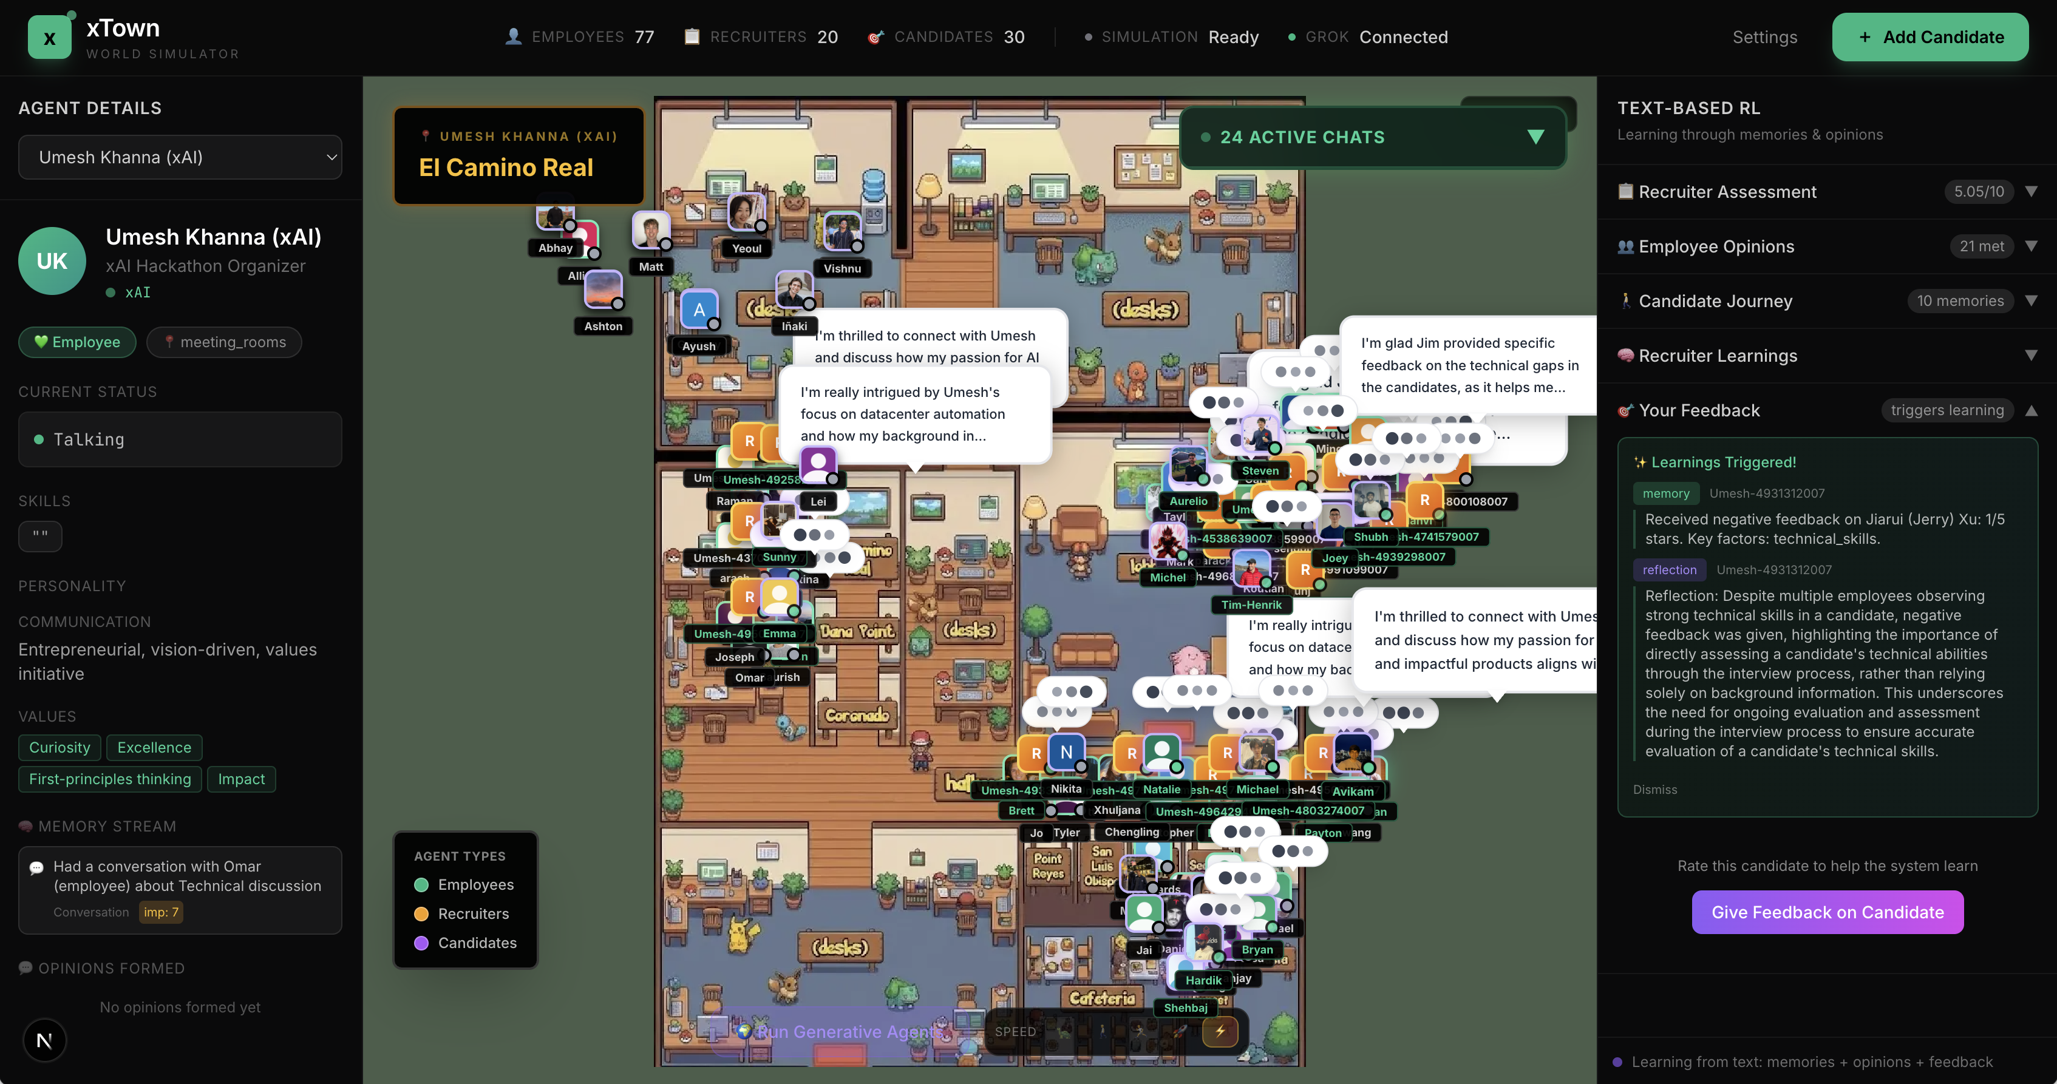Dismiss the Learnings Triggered card
This screenshot has width=2057, height=1084.
(x=1654, y=790)
